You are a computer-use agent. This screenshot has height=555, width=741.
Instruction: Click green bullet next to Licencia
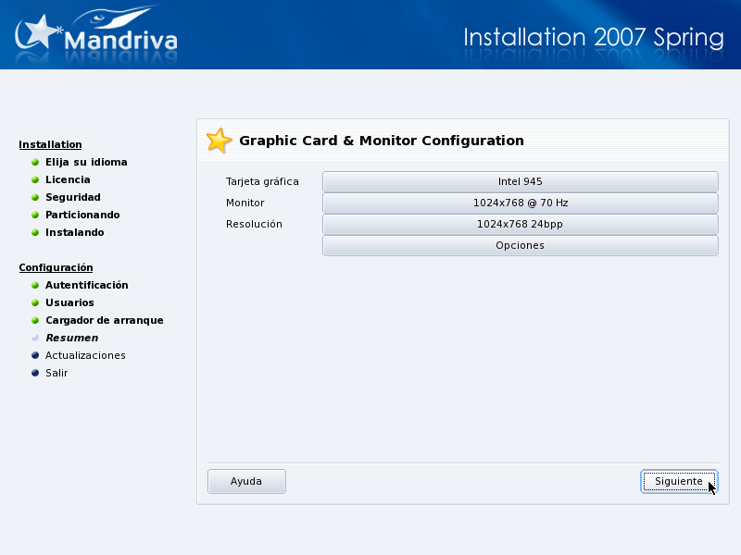coord(35,180)
